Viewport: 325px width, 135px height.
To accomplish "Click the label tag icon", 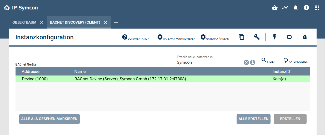I will coord(290,37).
